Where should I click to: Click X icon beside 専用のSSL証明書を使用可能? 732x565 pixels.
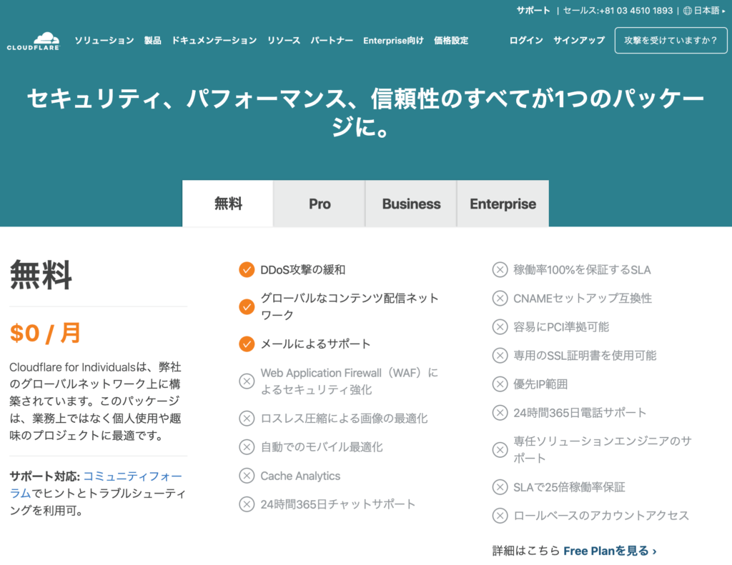point(500,356)
